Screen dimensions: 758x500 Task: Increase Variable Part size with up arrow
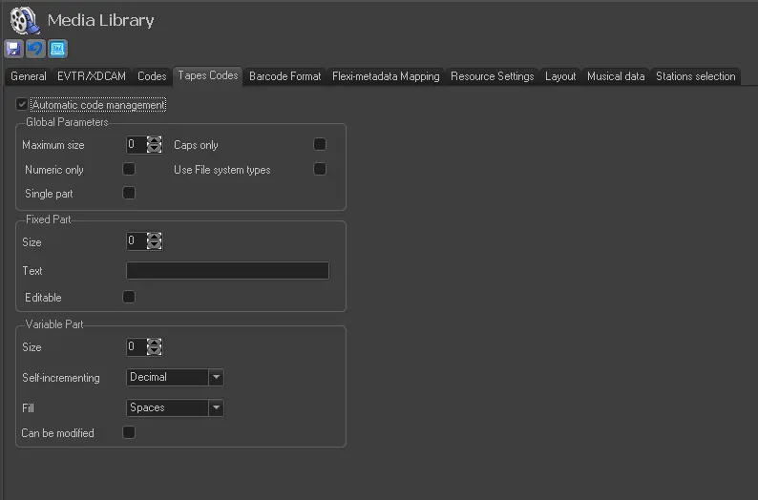point(155,344)
